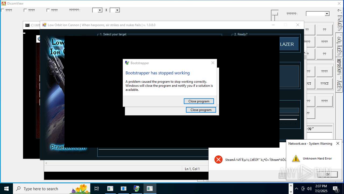This screenshot has width=344, height=194.
Task: Click the volume speaker tray icon
Action: click(x=309, y=189)
